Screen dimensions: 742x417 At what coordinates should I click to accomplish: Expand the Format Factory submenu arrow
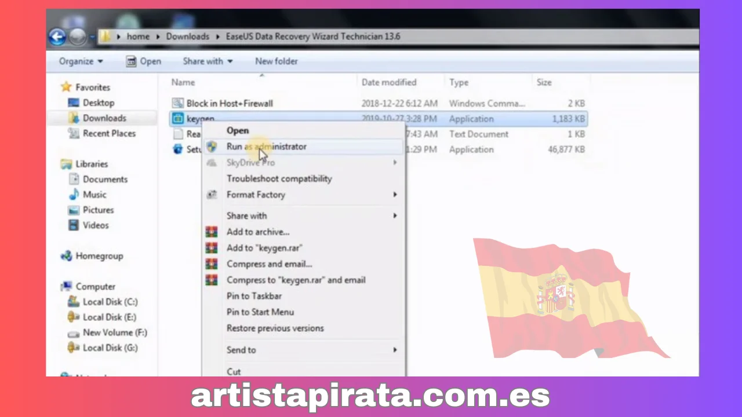395,195
